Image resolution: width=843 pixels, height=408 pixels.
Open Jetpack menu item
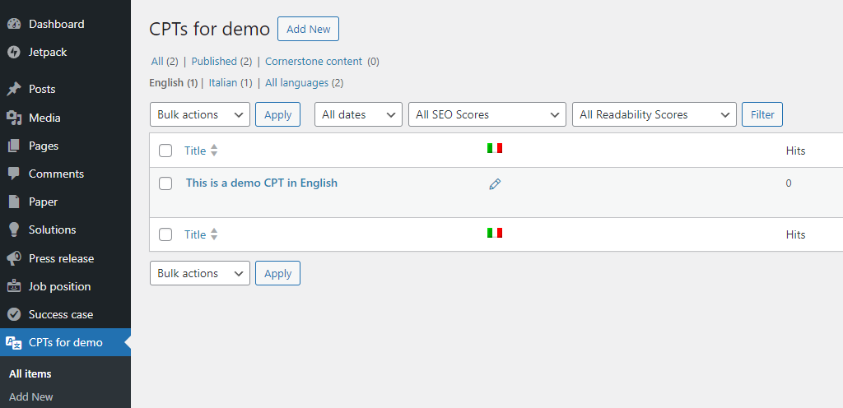click(65, 52)
